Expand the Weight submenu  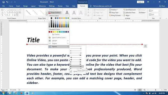59,40
